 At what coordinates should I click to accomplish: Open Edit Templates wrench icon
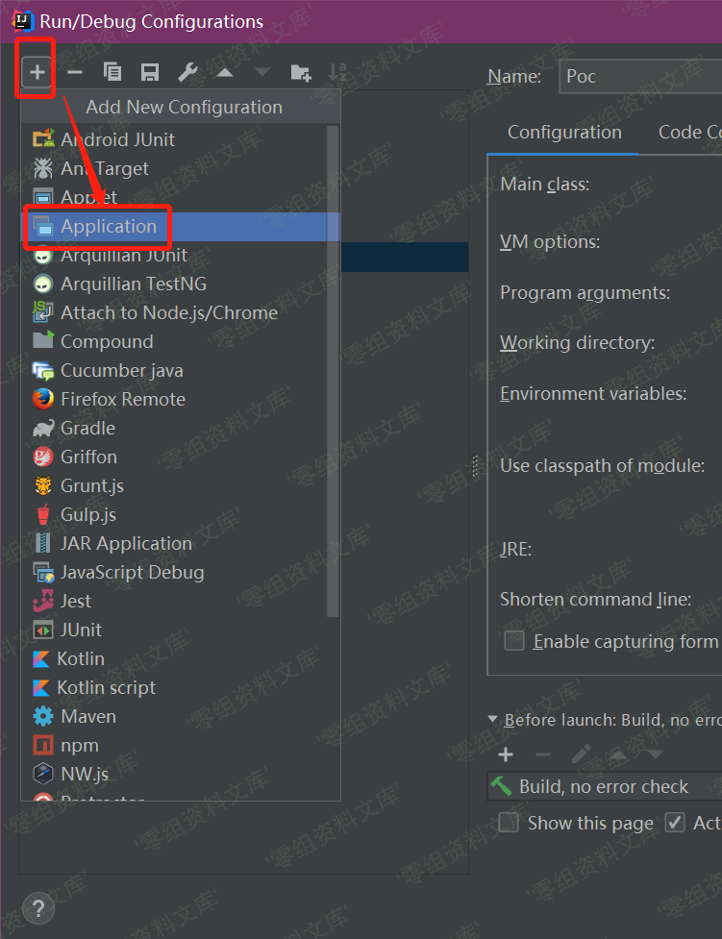[187, 72]
